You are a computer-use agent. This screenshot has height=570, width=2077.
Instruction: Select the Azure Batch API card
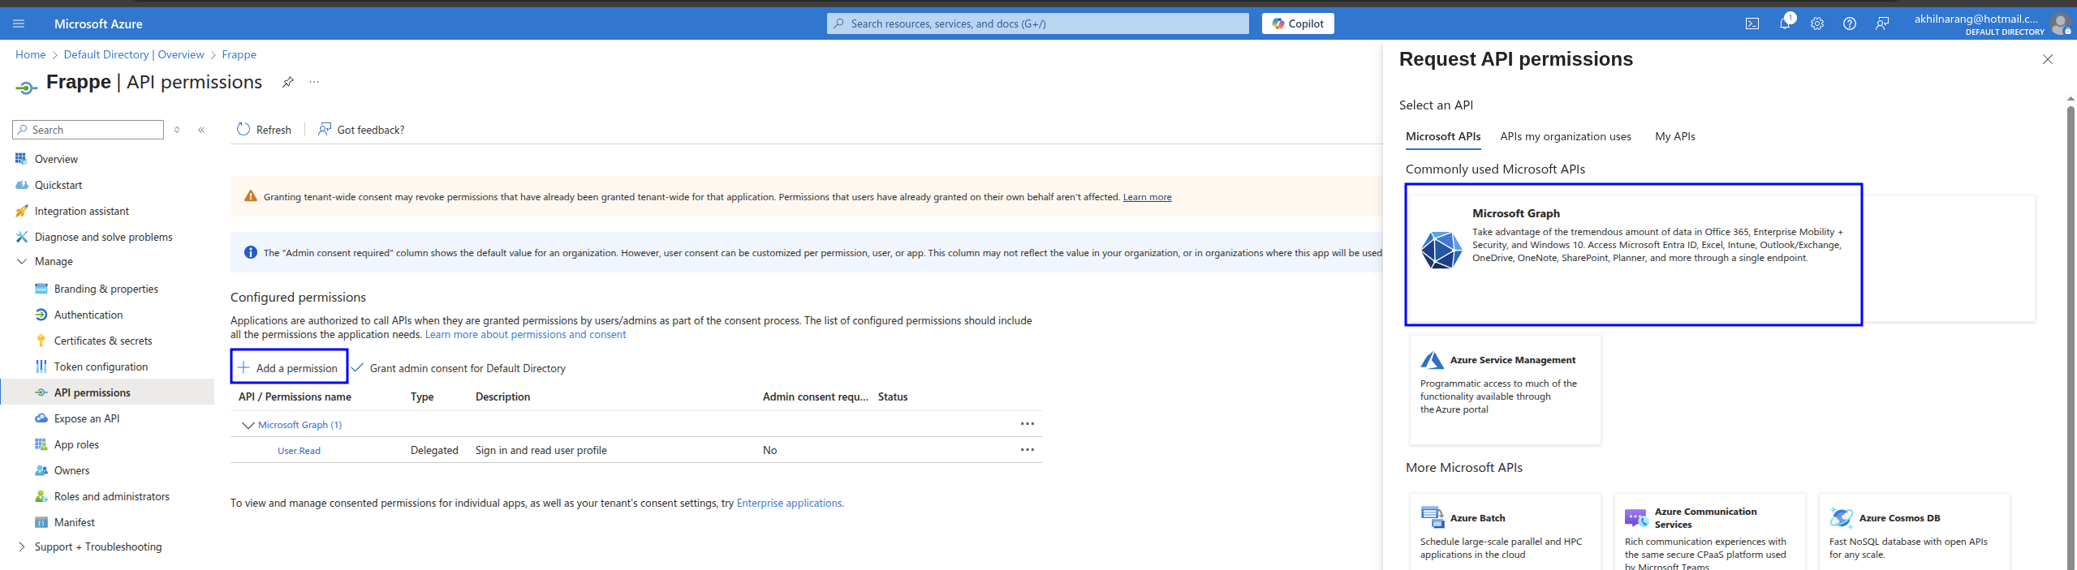point(1506,531)
